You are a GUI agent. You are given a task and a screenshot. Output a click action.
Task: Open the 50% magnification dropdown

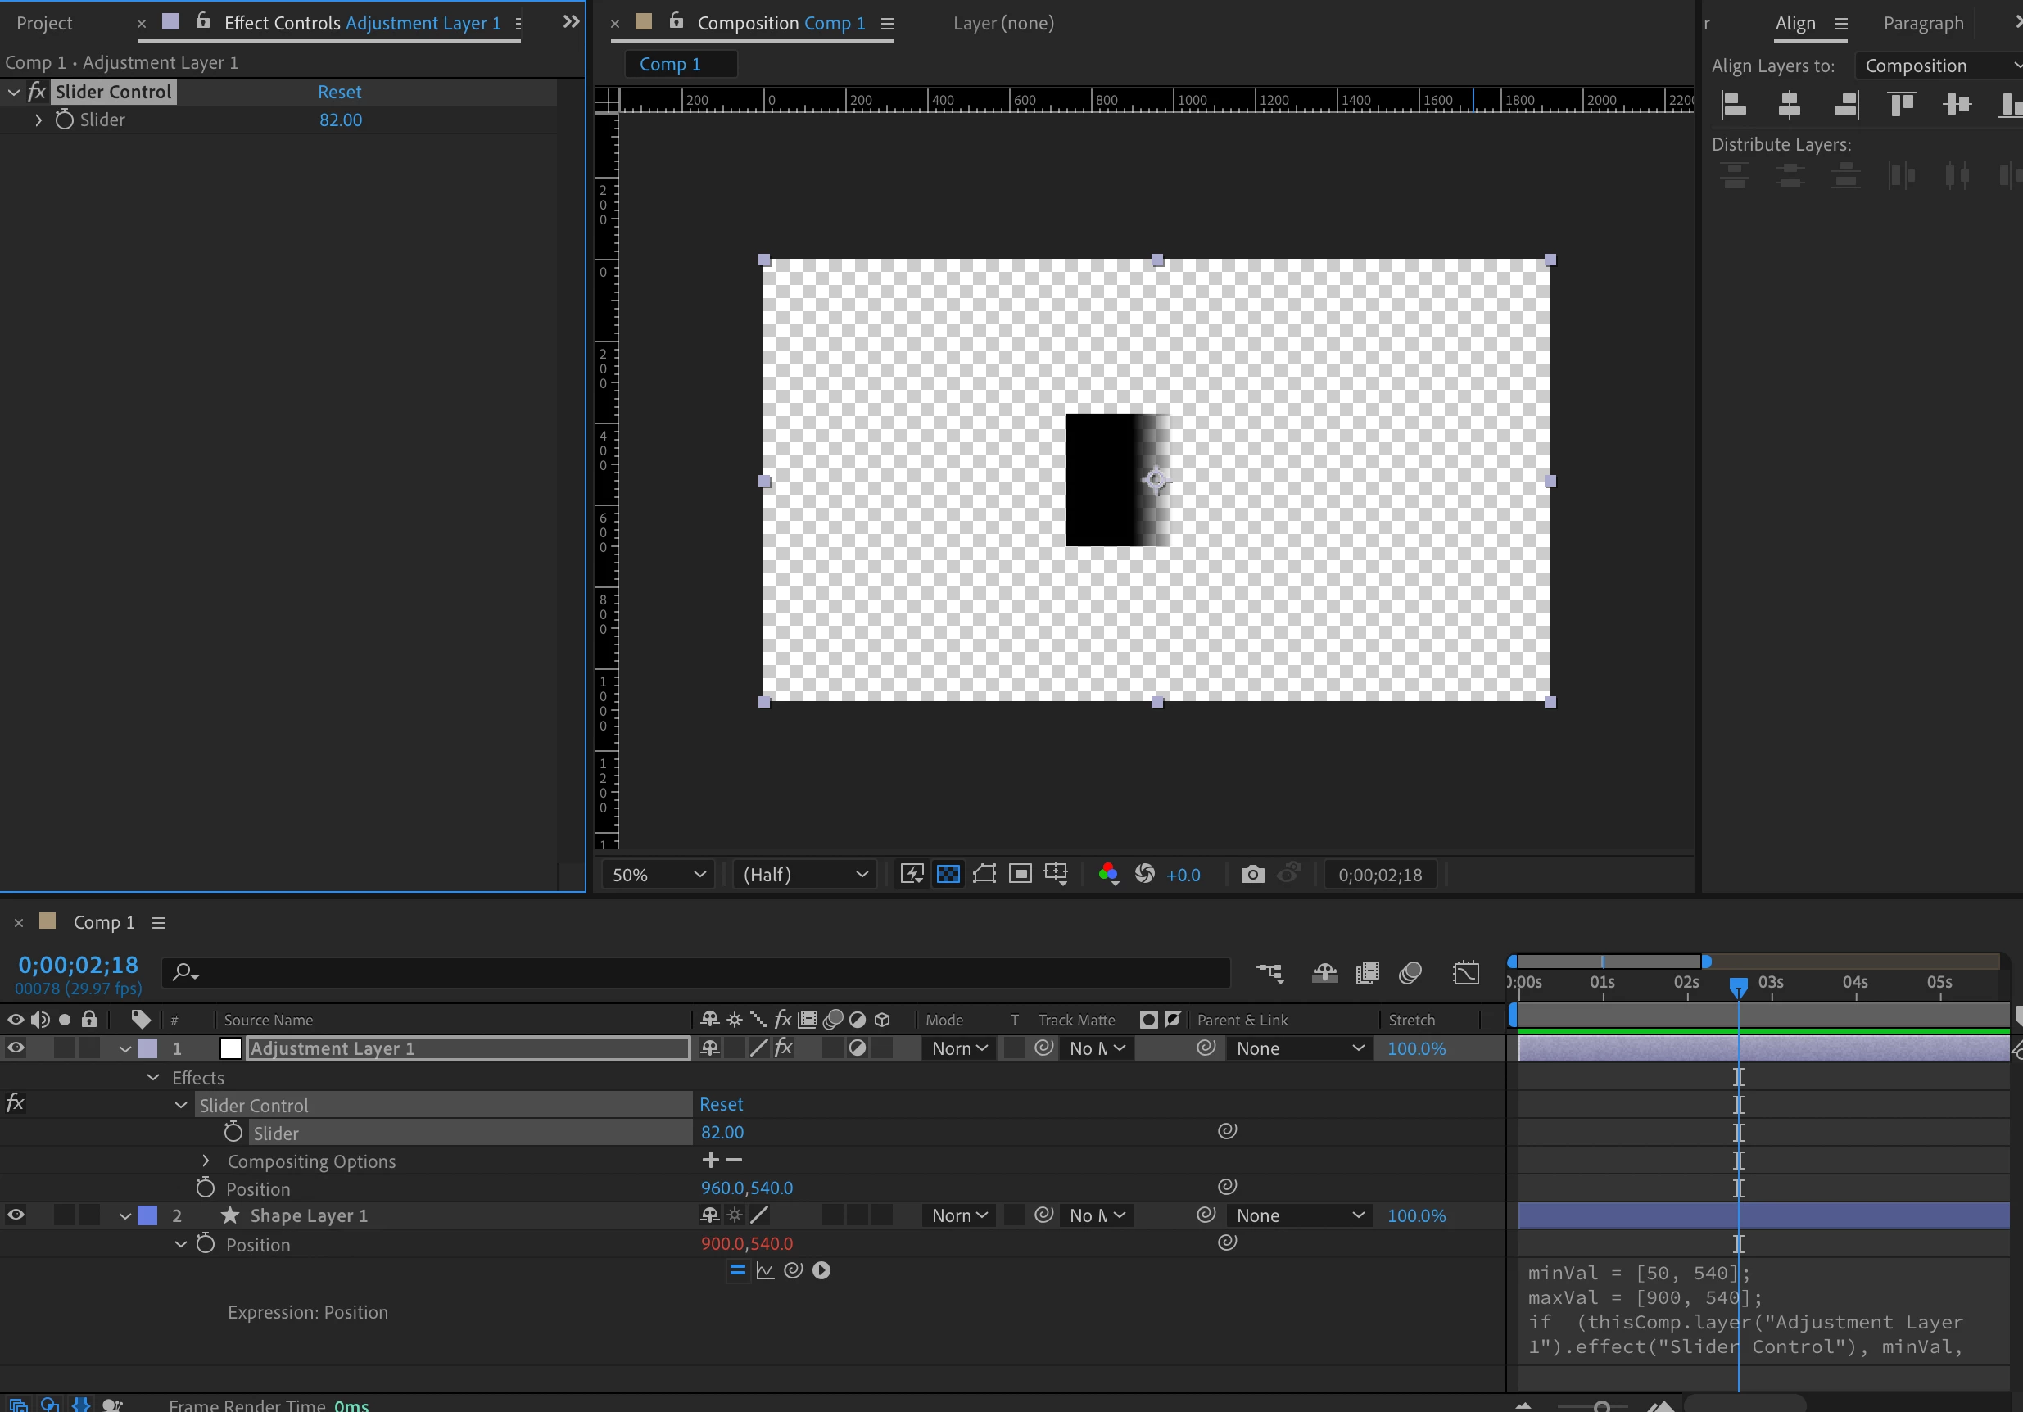[x=658, y=875]
